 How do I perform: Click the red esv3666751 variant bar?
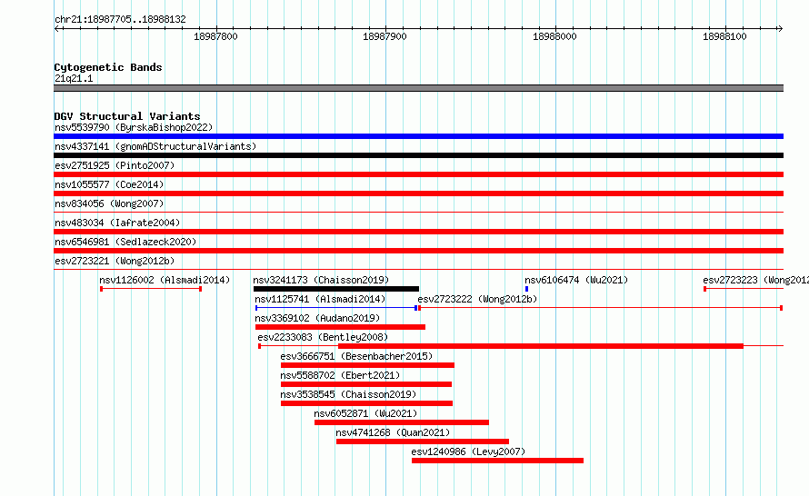point(367,365)
